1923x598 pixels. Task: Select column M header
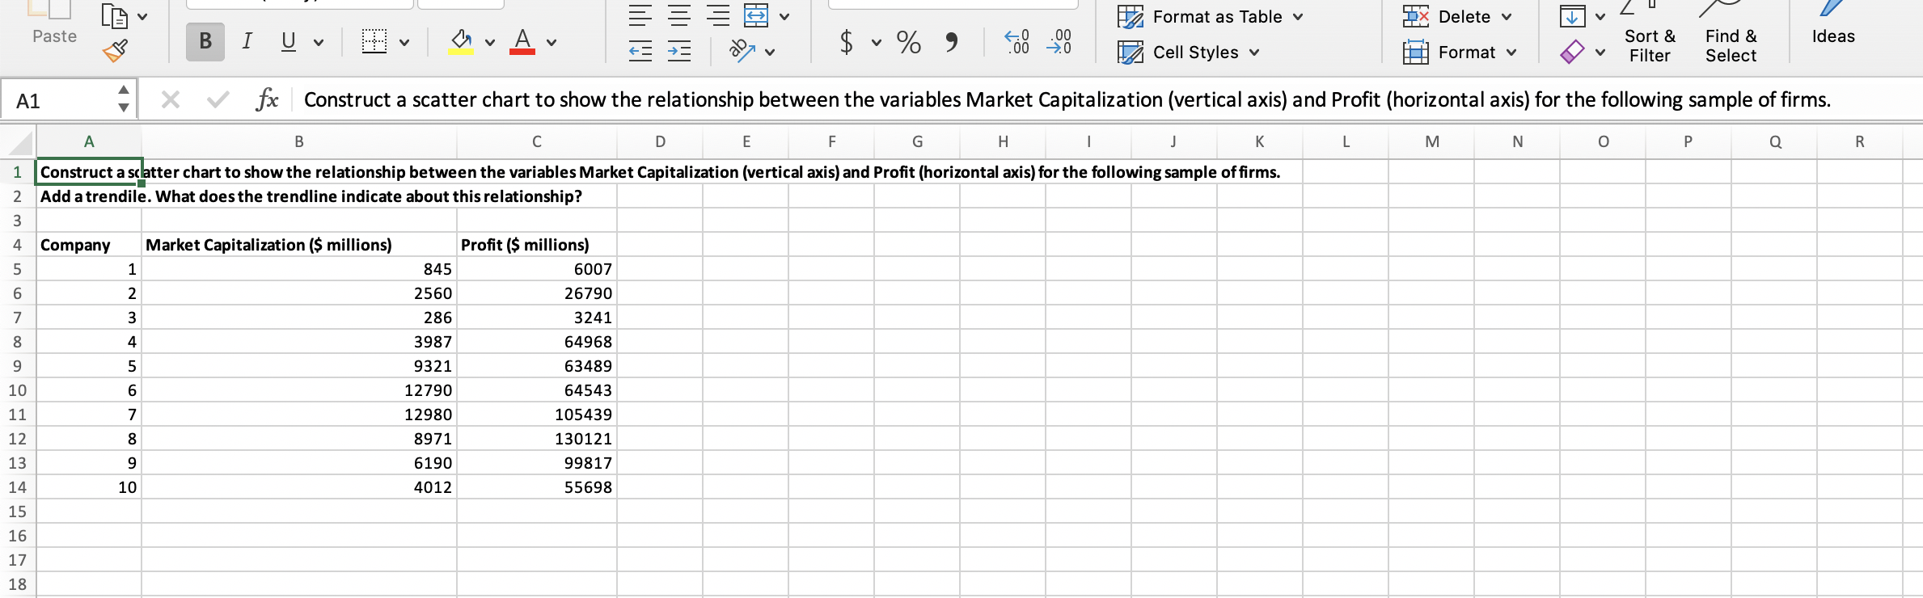1432,141
